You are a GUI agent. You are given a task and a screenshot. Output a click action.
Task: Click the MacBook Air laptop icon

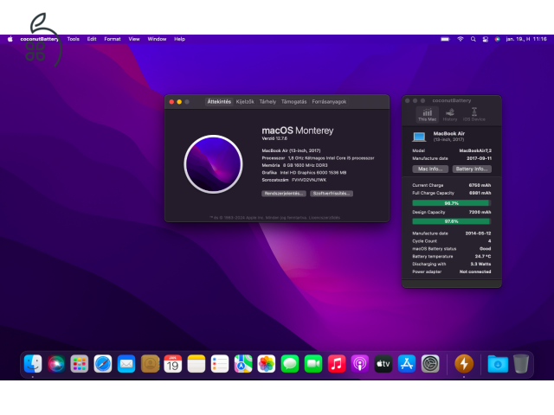click(x=419, y=137)
